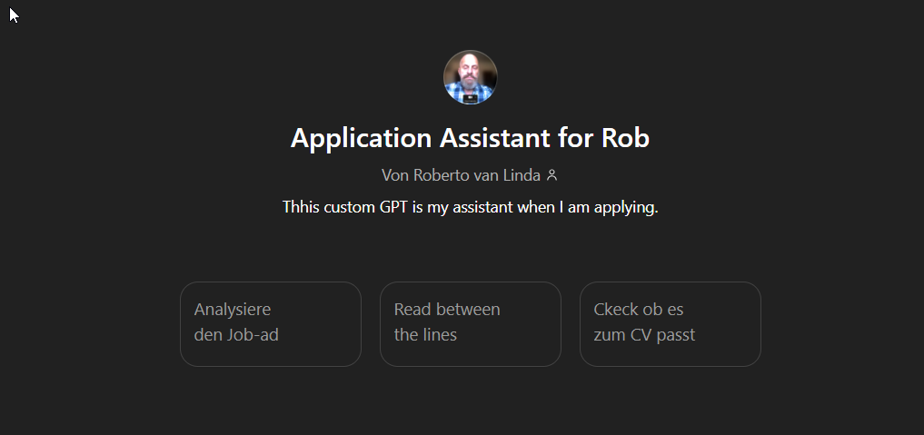Click the person icon beside the author name
The image size is (924, 435).
click(x=551, y=175)
